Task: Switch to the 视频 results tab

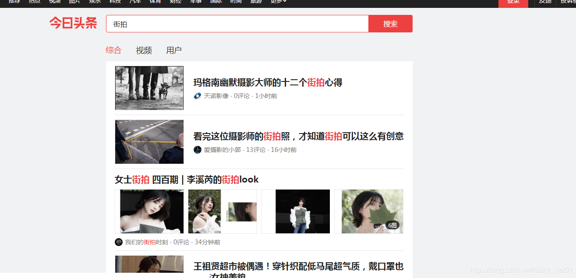Action: [144, 50]
